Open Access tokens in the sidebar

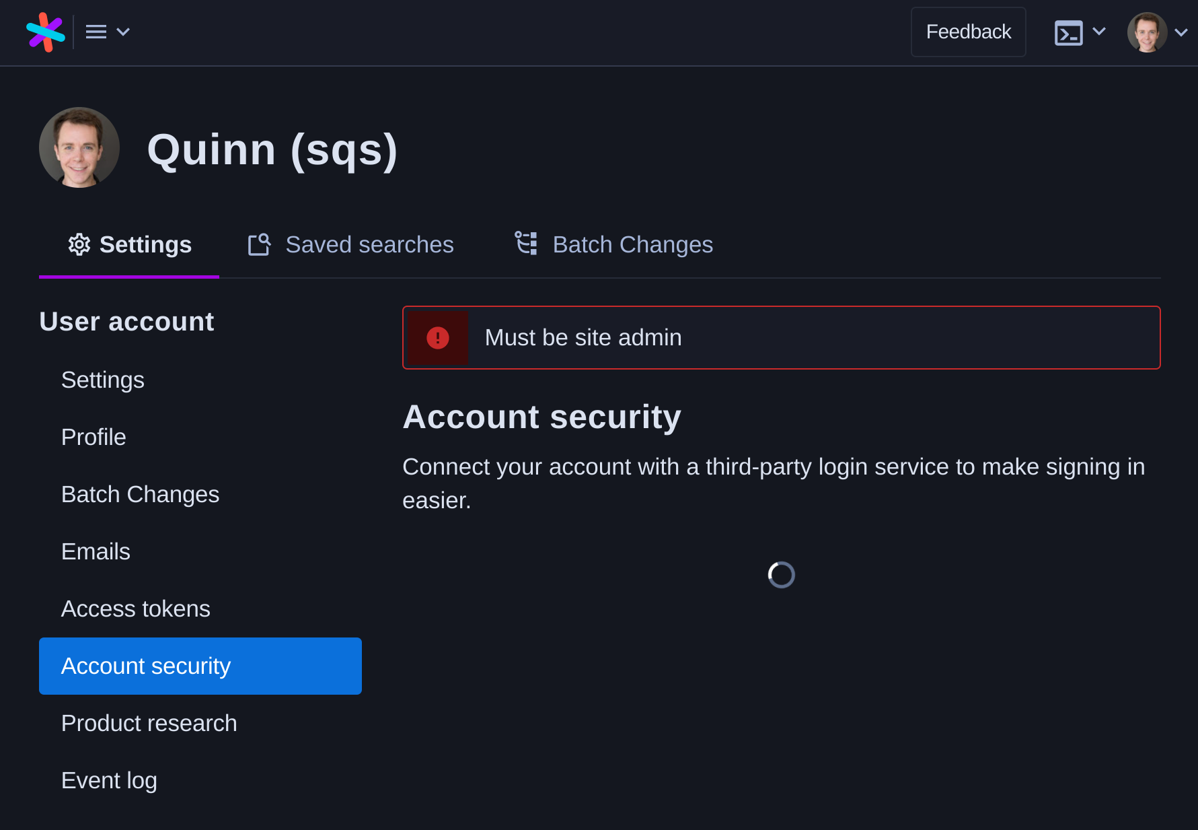coord(200,609)
